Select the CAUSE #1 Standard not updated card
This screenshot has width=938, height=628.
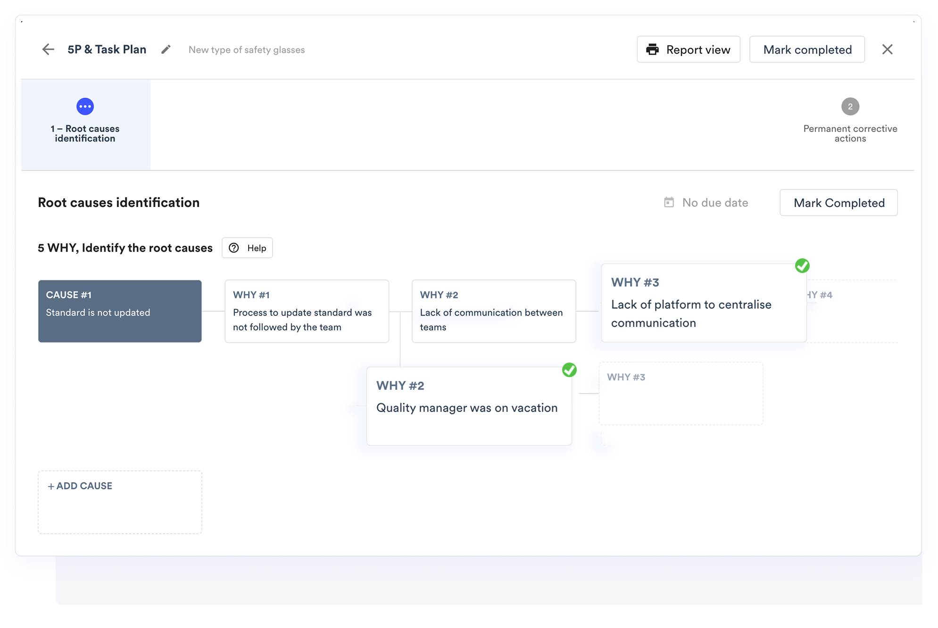pyautogui.click(x=120, y=311)
